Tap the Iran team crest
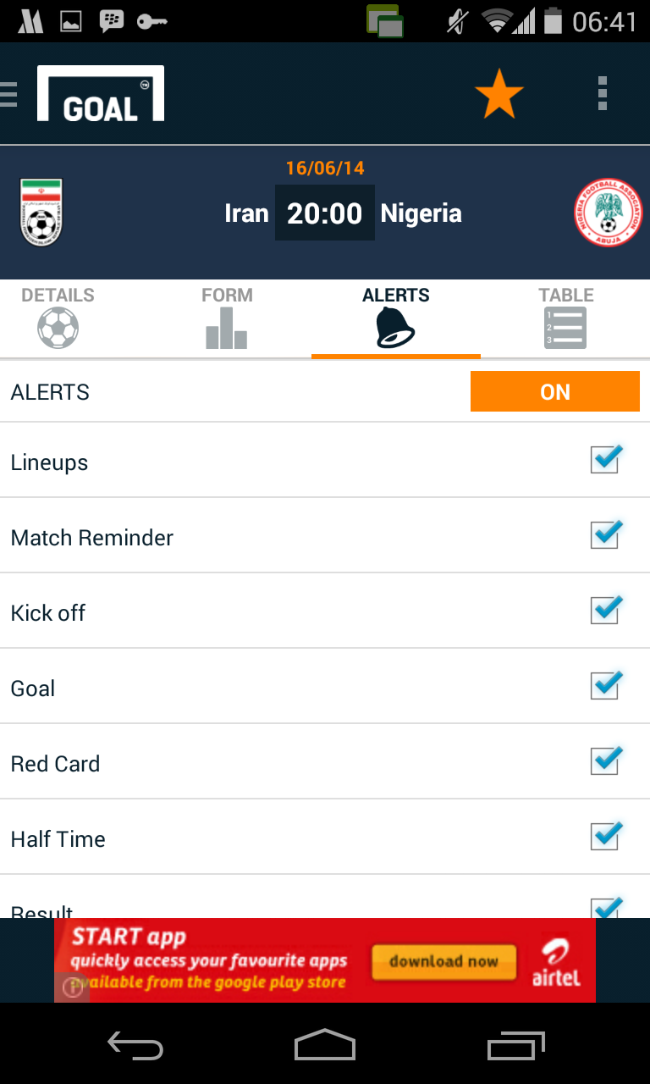650x1084 pixels. (41, 213)
